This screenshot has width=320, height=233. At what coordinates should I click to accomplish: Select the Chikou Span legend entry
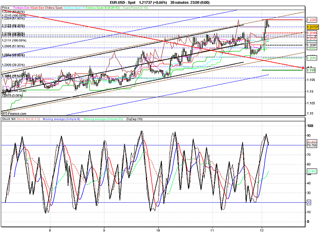[53, 8]
